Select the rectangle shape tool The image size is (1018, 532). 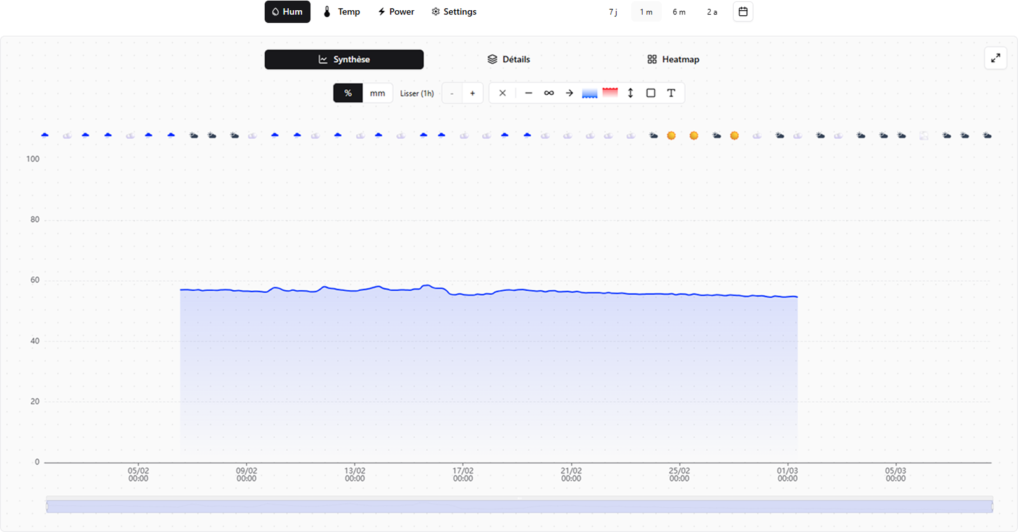click(651, 93)
